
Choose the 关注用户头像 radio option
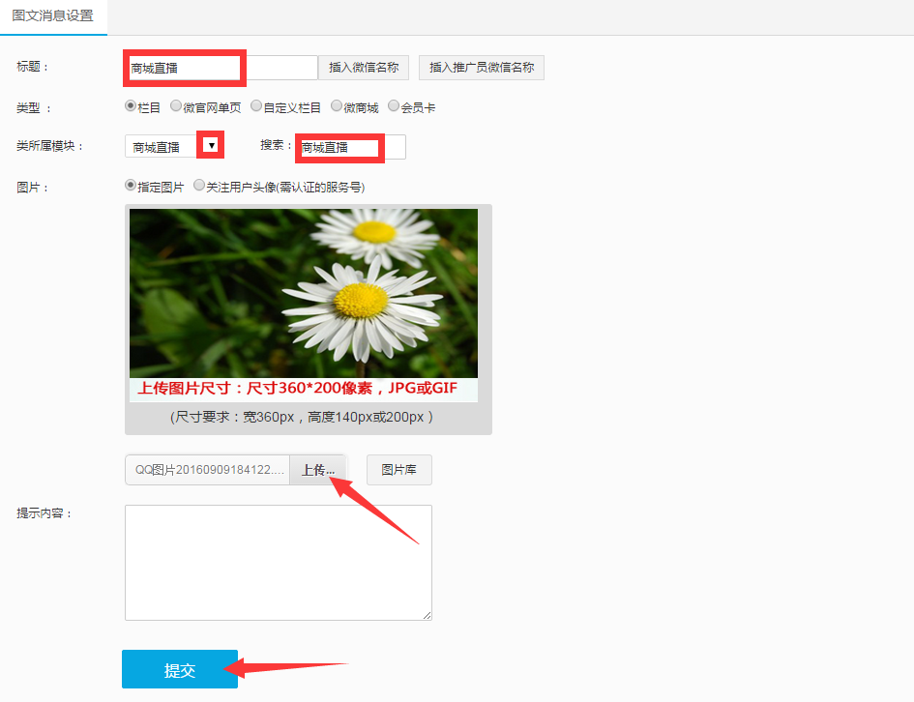coord(199,186)
